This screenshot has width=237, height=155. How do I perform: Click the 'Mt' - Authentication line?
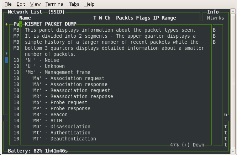(60, 133)
